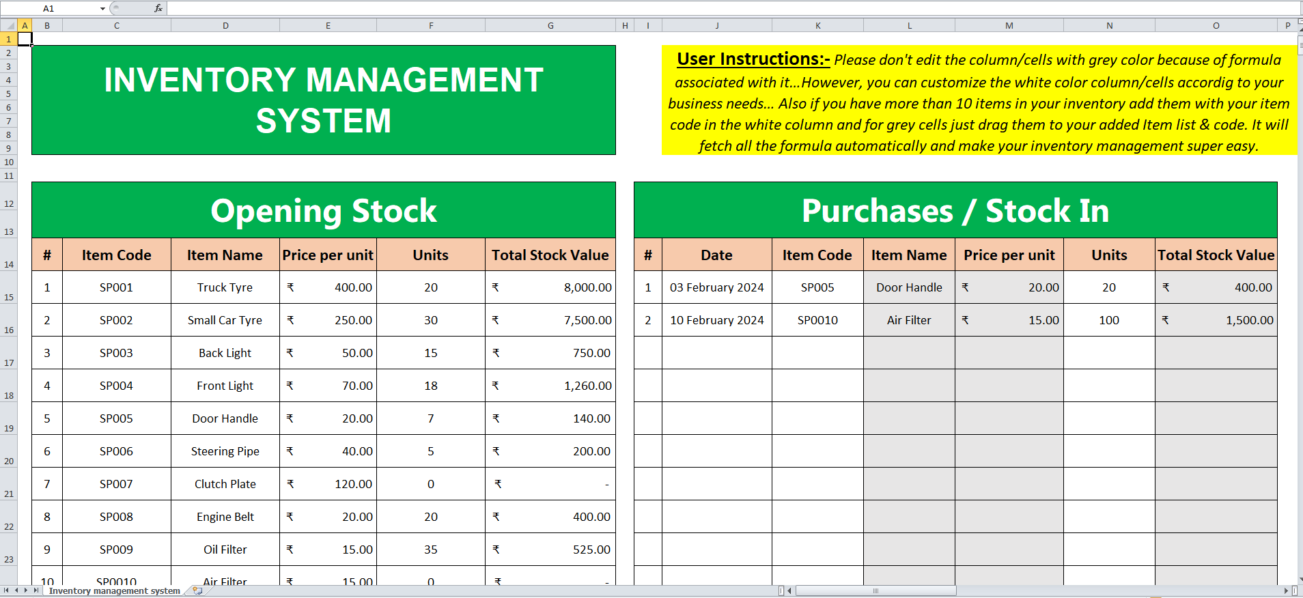Image resolution: width=1303 pixels, height=598 pixels.
Task: Click the horizontal scrollbar right arrow
Action: (1286, 590)
